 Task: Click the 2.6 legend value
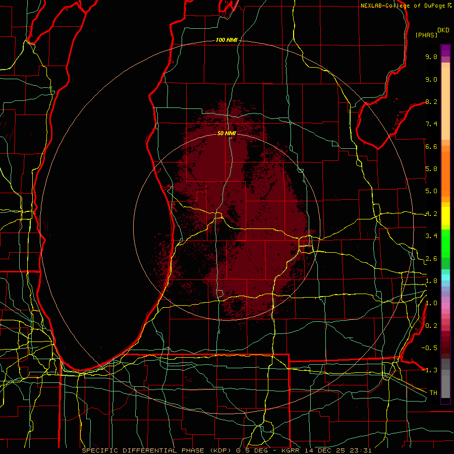tap(431, 259)
